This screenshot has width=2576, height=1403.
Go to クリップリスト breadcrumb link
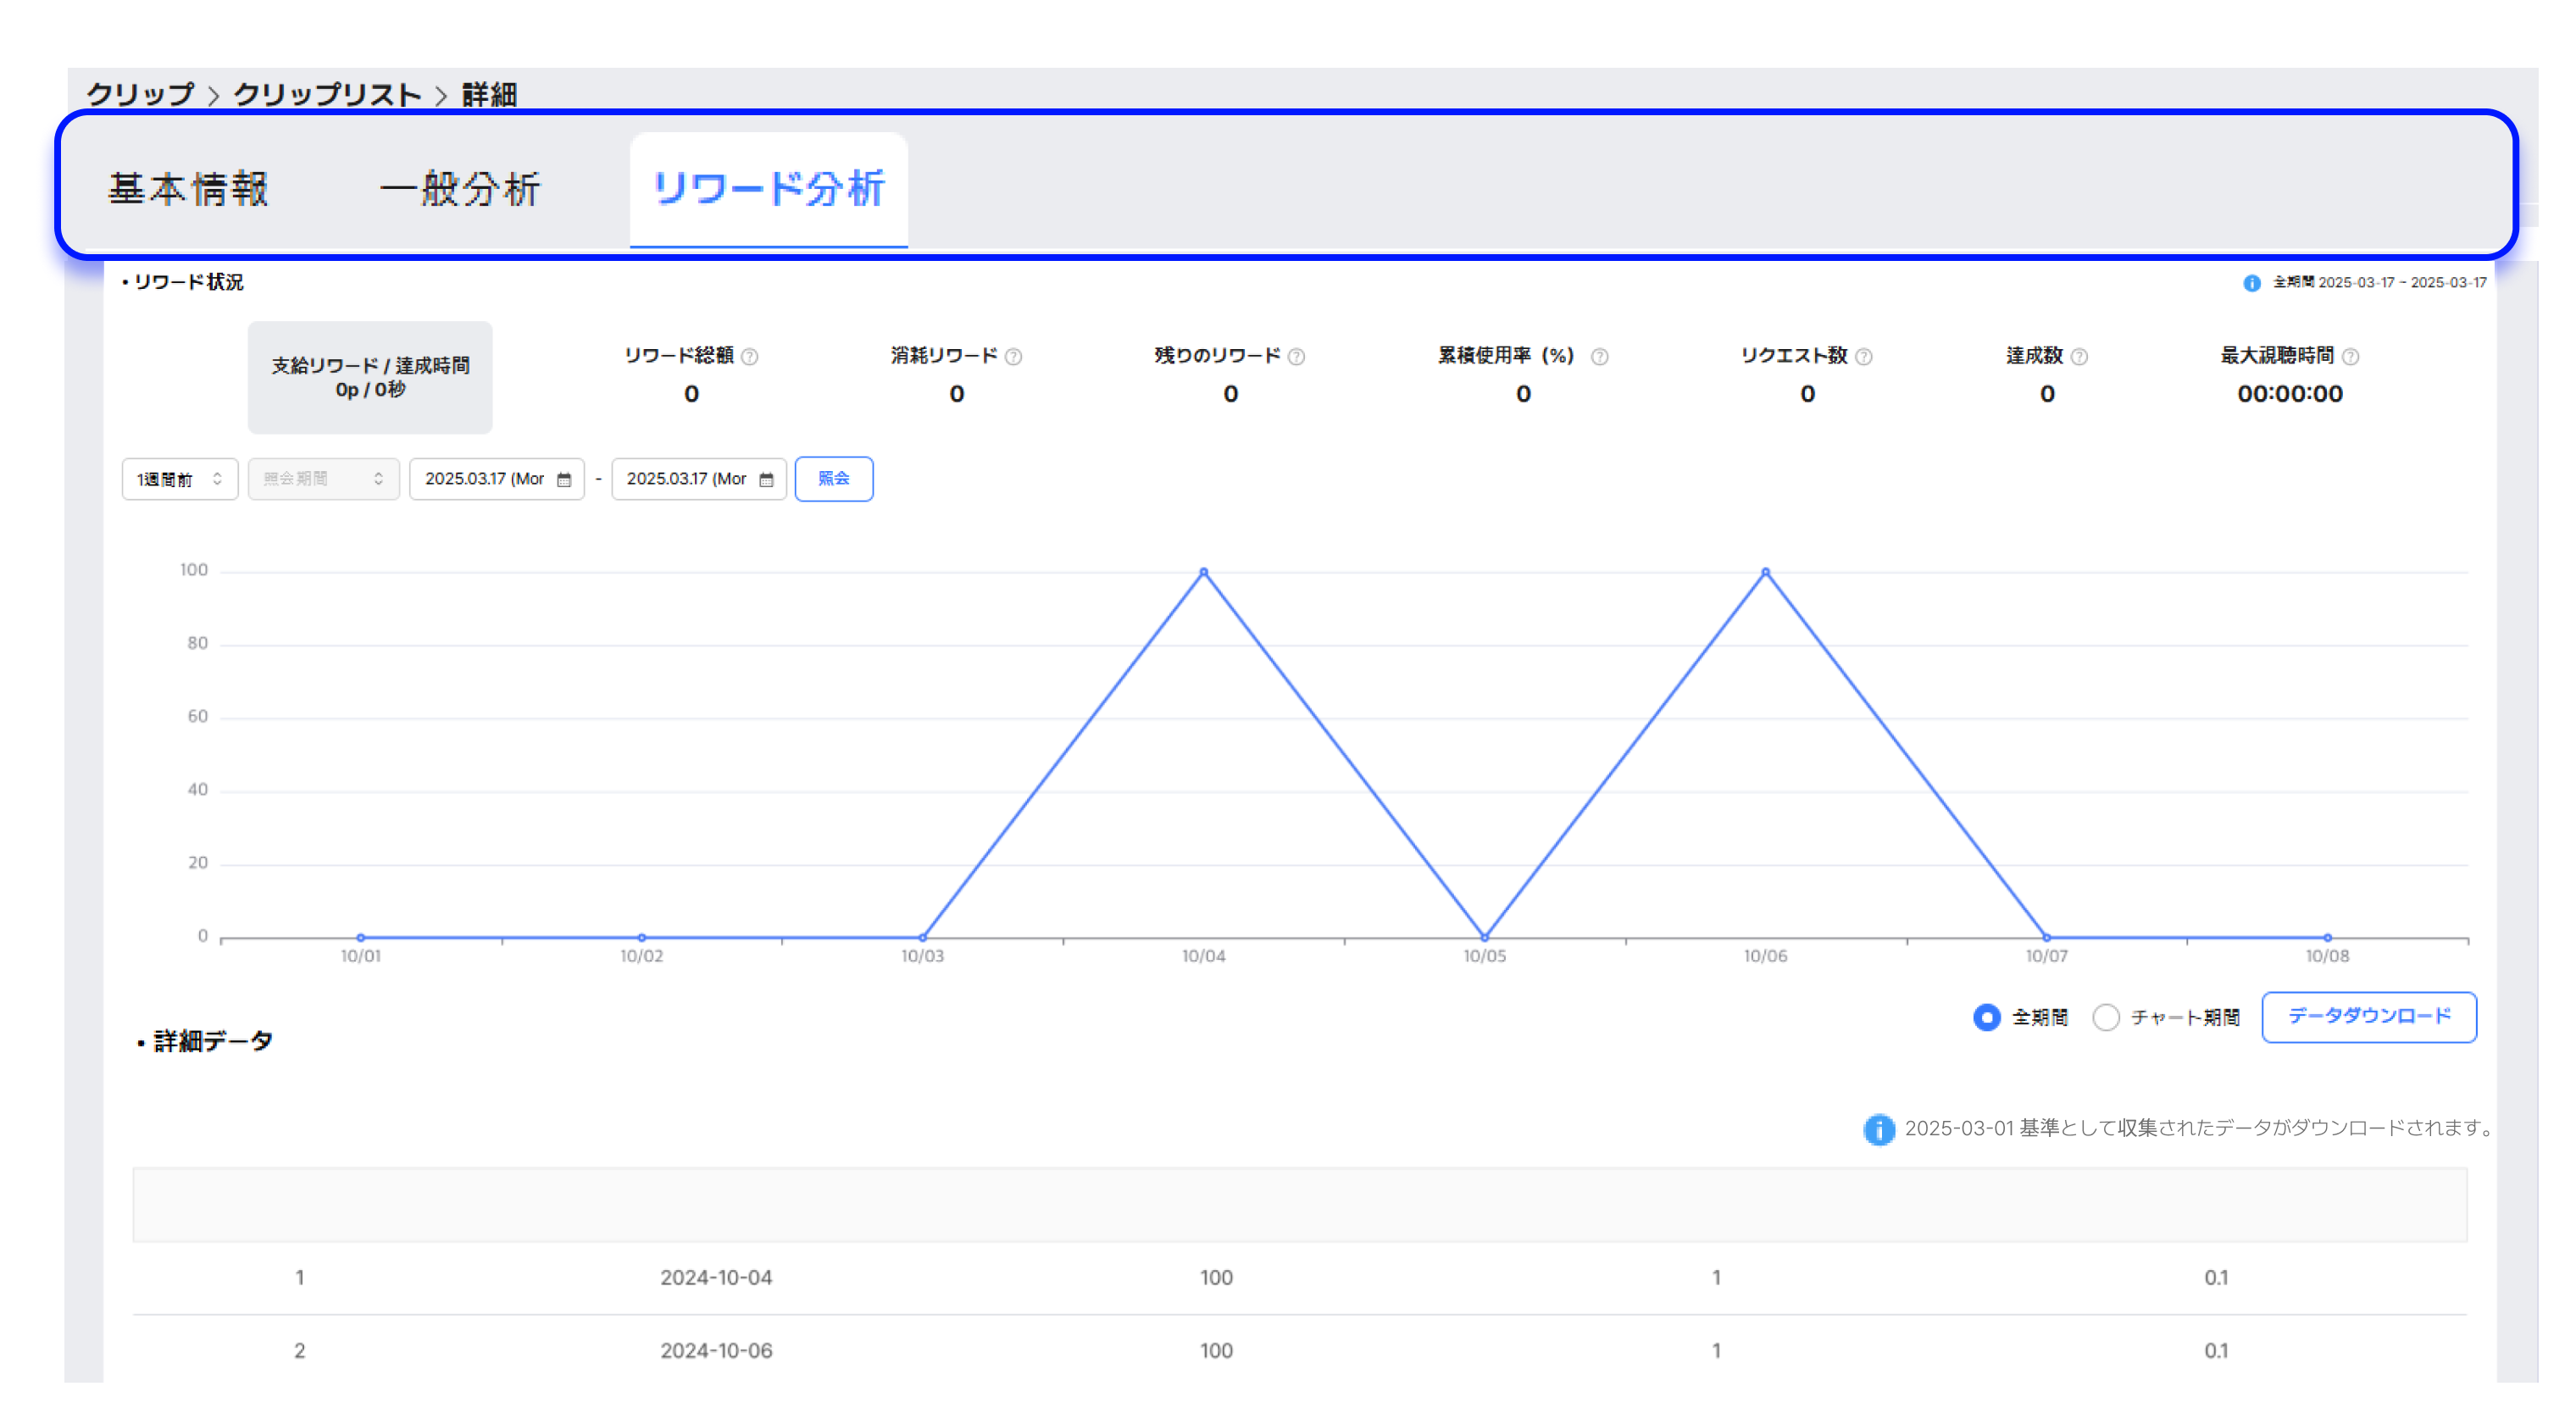tap(327, 95)
